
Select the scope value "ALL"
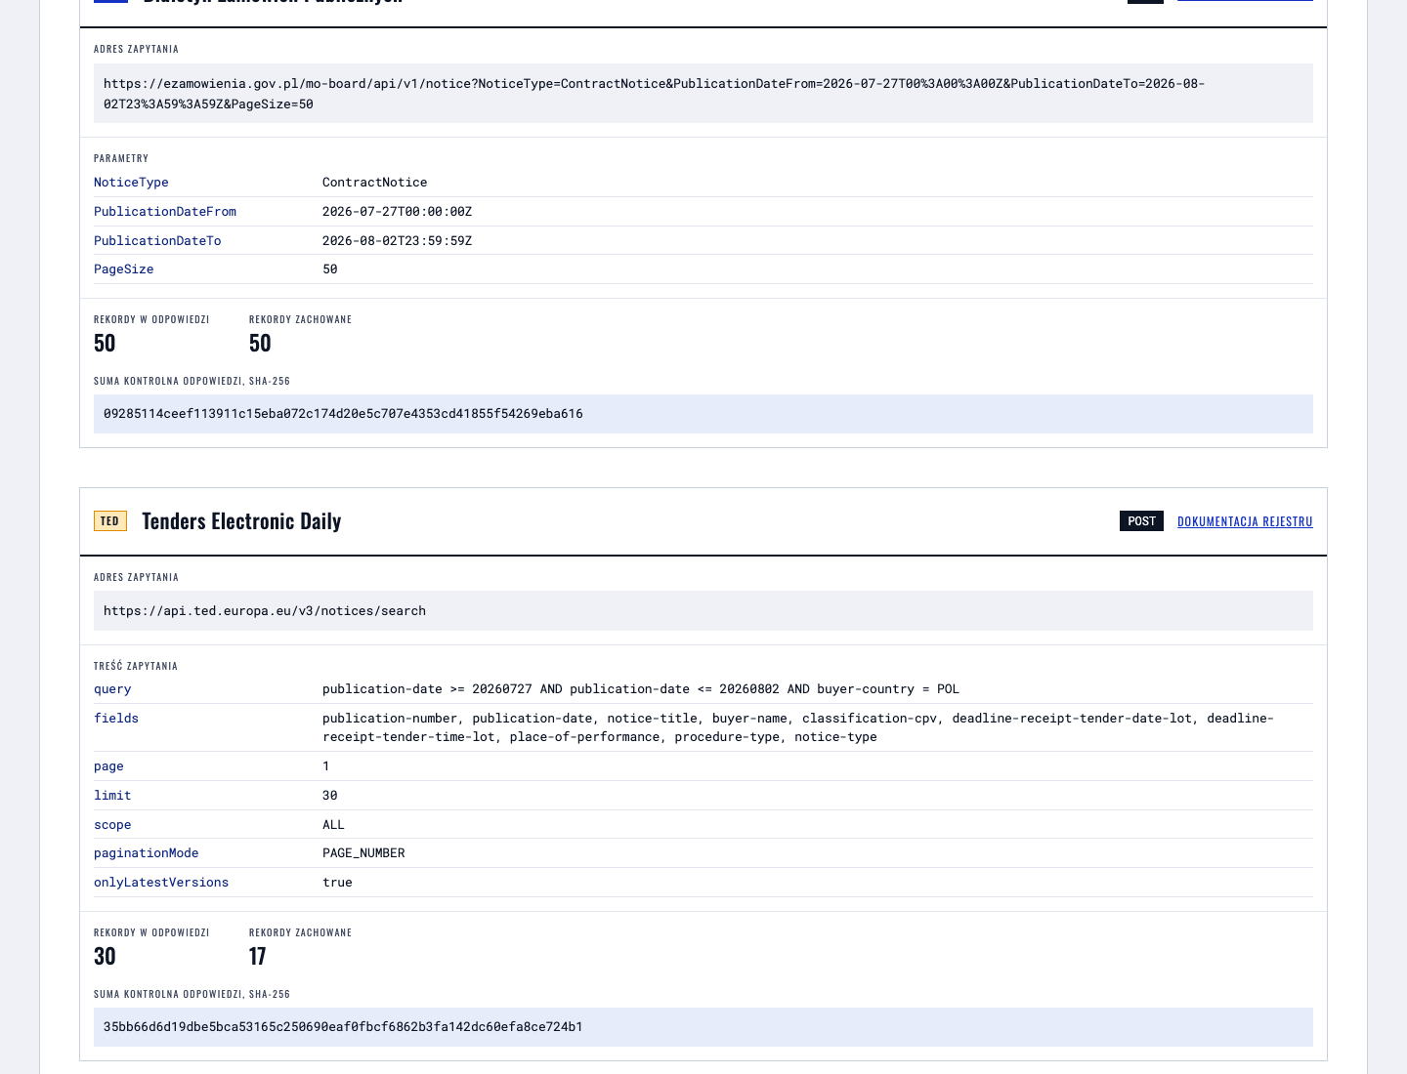tap(334, 825)
